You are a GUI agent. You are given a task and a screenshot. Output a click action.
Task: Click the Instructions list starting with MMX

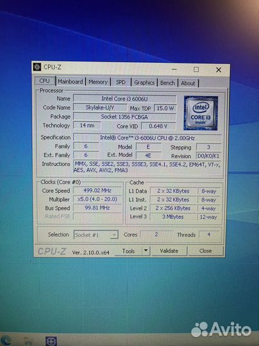tap(147, 167)
